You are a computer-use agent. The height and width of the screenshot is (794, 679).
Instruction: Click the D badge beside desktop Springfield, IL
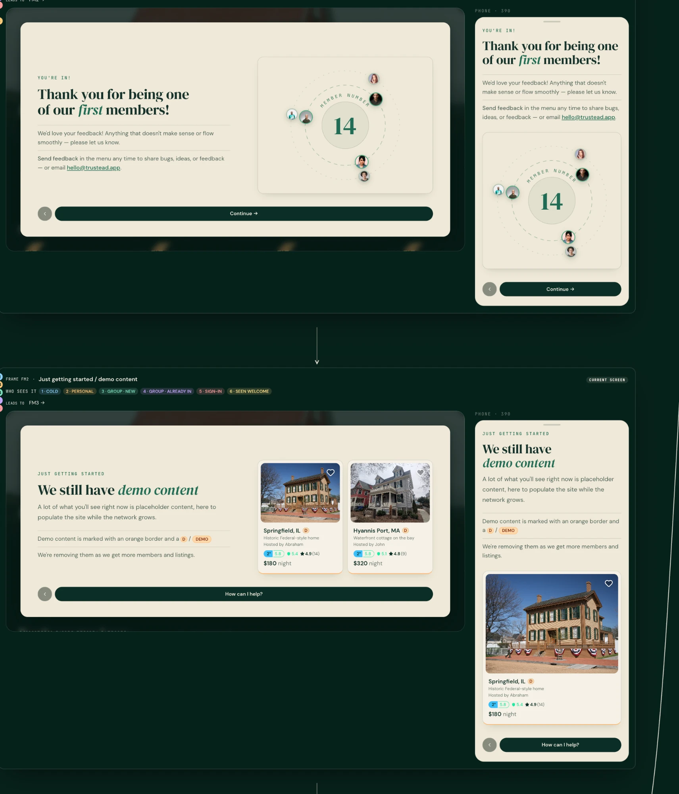tap(306, 530)
